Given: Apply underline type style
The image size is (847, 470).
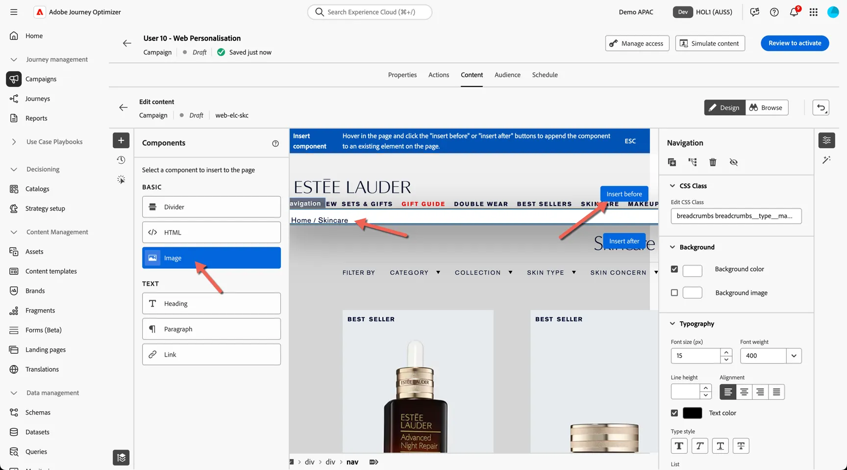Looking at the screenshot, I should pos(720,445).
